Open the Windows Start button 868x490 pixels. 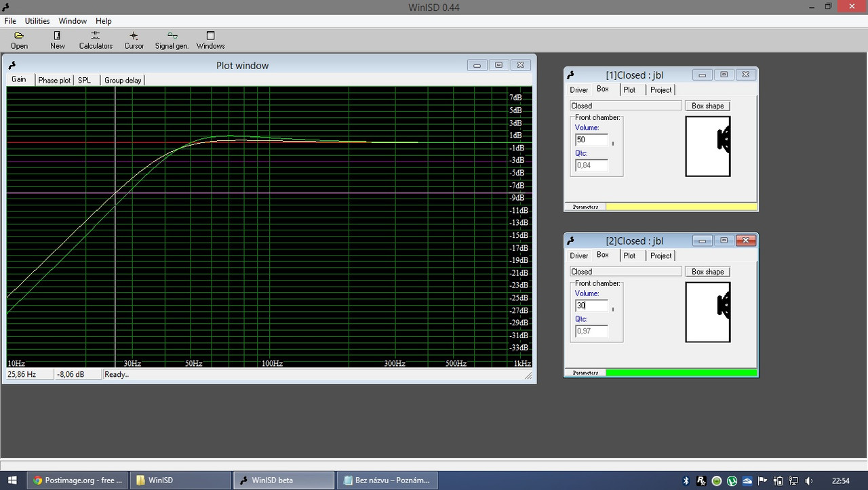click(12, 481)
